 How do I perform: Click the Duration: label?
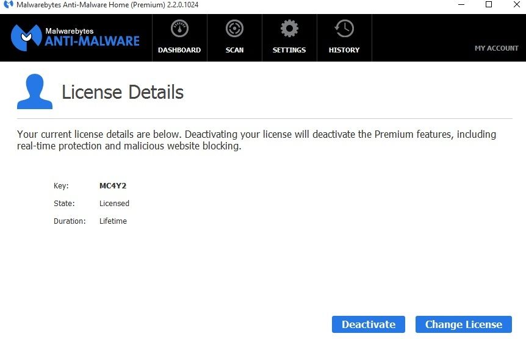tap(70, 221)
